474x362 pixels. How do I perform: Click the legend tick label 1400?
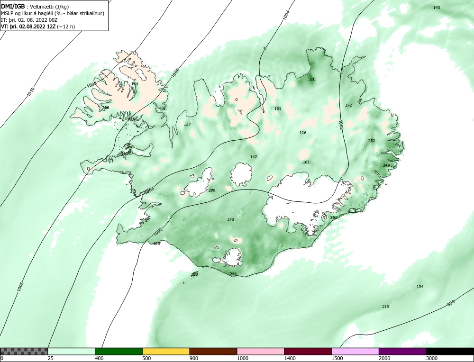coord(290,358)
